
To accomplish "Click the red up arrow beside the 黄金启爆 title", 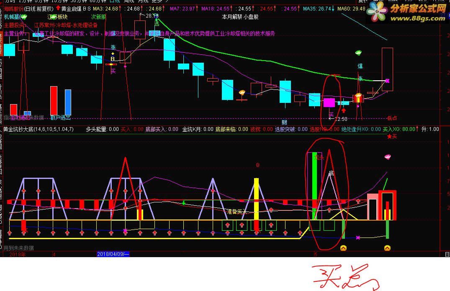I will tap(58, 8).
